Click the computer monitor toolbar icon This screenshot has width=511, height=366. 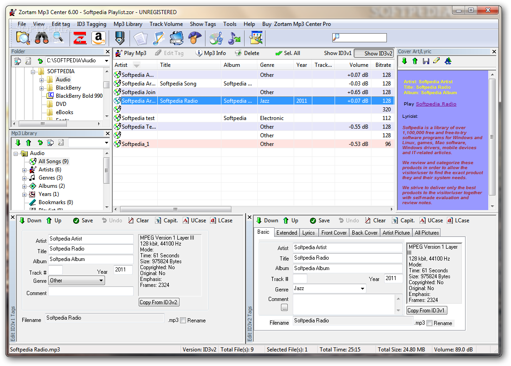(177, 38)
